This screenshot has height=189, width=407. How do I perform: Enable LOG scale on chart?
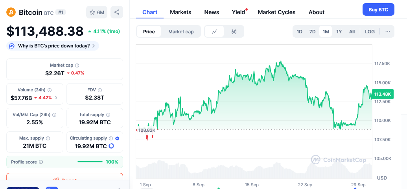click(370, 32)
